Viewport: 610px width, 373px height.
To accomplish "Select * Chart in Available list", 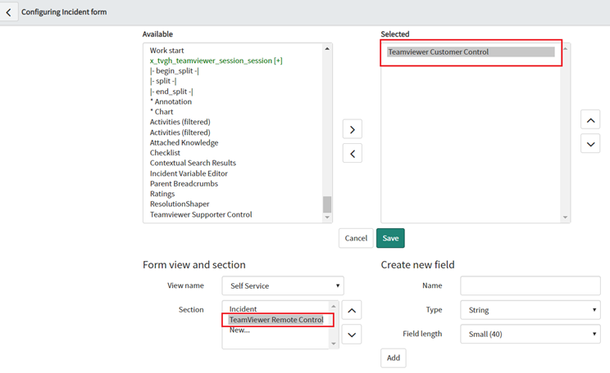I will click(x=162, y=112).
